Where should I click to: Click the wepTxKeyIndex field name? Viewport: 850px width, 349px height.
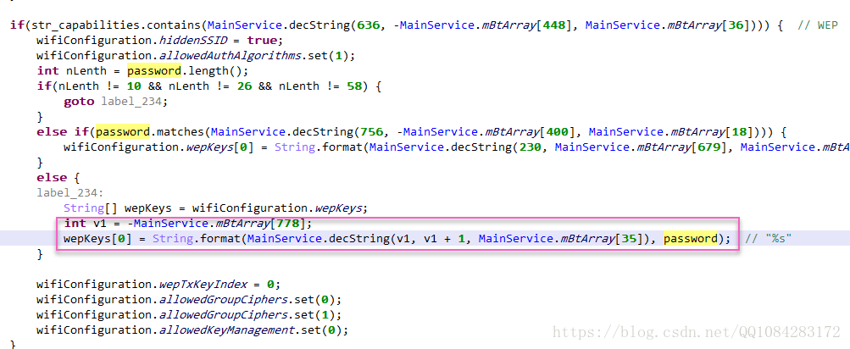tap(203, 285)
